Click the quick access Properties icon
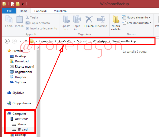This screenshot has width=159, height=137. point(13,4)
